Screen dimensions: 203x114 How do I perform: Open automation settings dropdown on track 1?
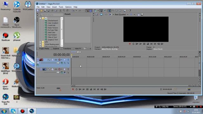point(62,60)
